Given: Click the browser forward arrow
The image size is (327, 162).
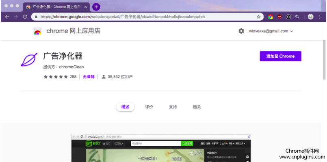Looking at the screenshot, I should [16, 17].
